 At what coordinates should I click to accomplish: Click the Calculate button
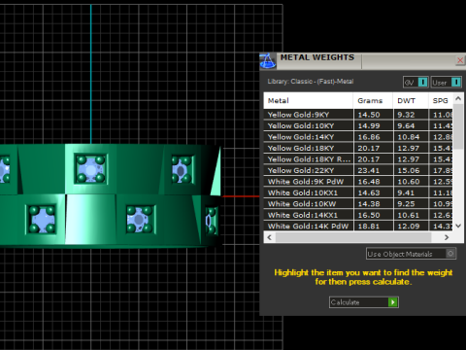(364, 302)
